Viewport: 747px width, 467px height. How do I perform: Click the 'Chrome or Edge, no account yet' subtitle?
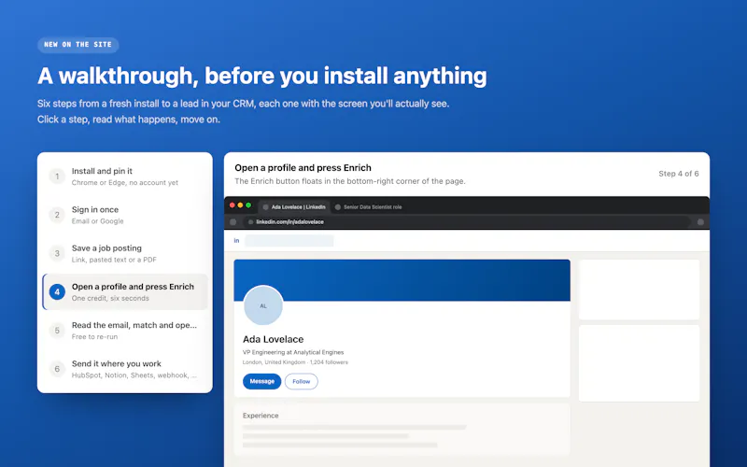(125, 182)
